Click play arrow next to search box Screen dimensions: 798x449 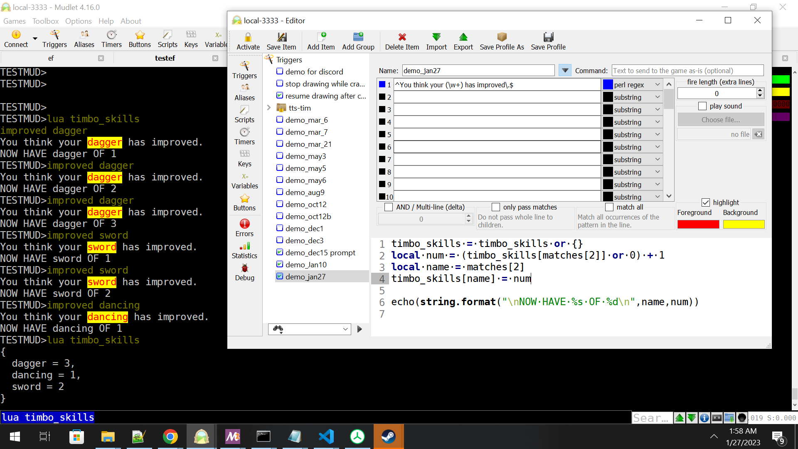pyautogui.click(x=360, y=329)
